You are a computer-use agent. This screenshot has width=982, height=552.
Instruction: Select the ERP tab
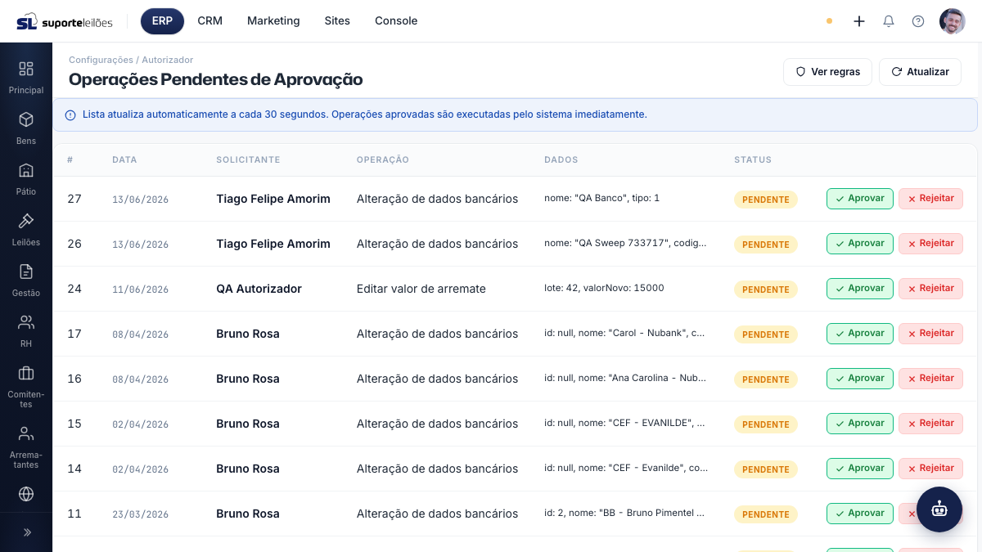[162, 21]
